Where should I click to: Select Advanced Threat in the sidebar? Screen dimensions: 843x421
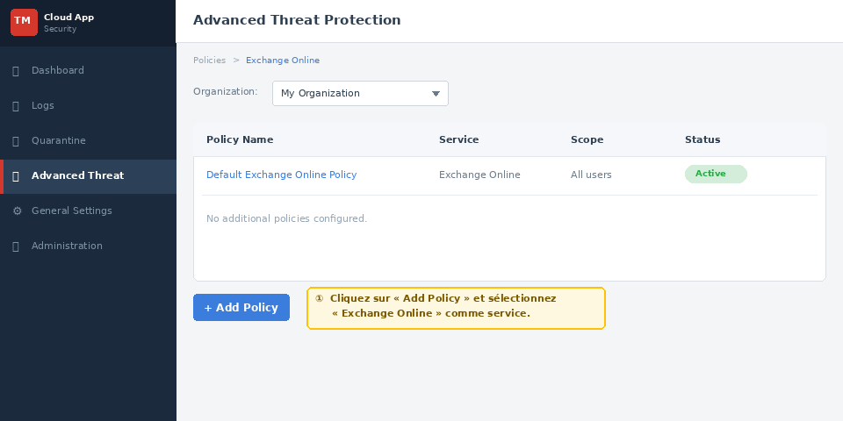click(88, 176)
